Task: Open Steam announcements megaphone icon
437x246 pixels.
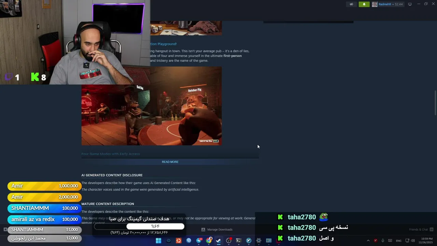Action: pos(351,4)
